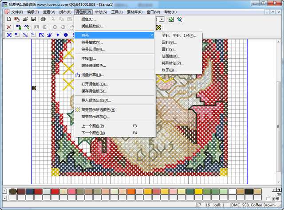Open the 帮助(H) menu
This screenshot has width=284, height=210.
coord(170,12)
